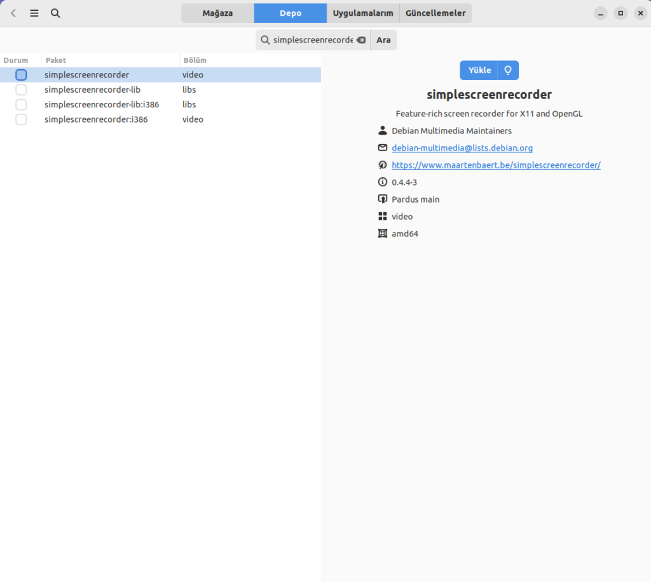Open the Güncellemeler tab

(x=435, y=13)
